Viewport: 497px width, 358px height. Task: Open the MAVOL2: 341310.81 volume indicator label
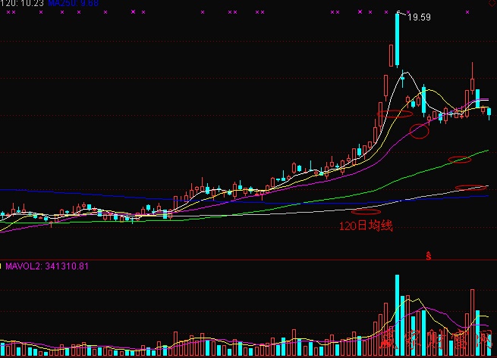click(x=49, y=266)
